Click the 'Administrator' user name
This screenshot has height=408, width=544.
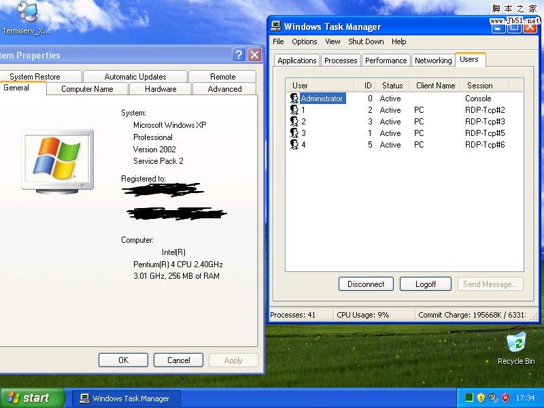pyautogui.click(x=322, y=99)
